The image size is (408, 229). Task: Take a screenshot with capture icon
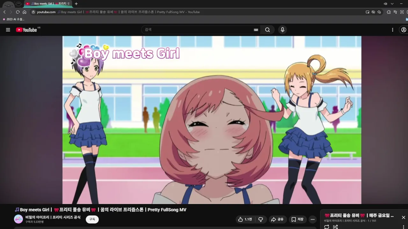[x=402, y=12]
